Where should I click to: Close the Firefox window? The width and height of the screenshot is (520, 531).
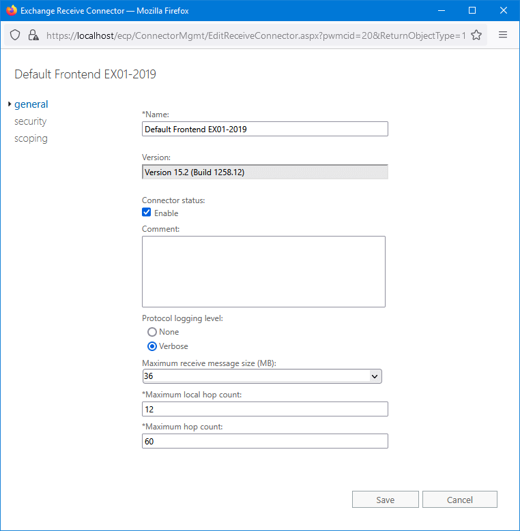coord(503,11)
